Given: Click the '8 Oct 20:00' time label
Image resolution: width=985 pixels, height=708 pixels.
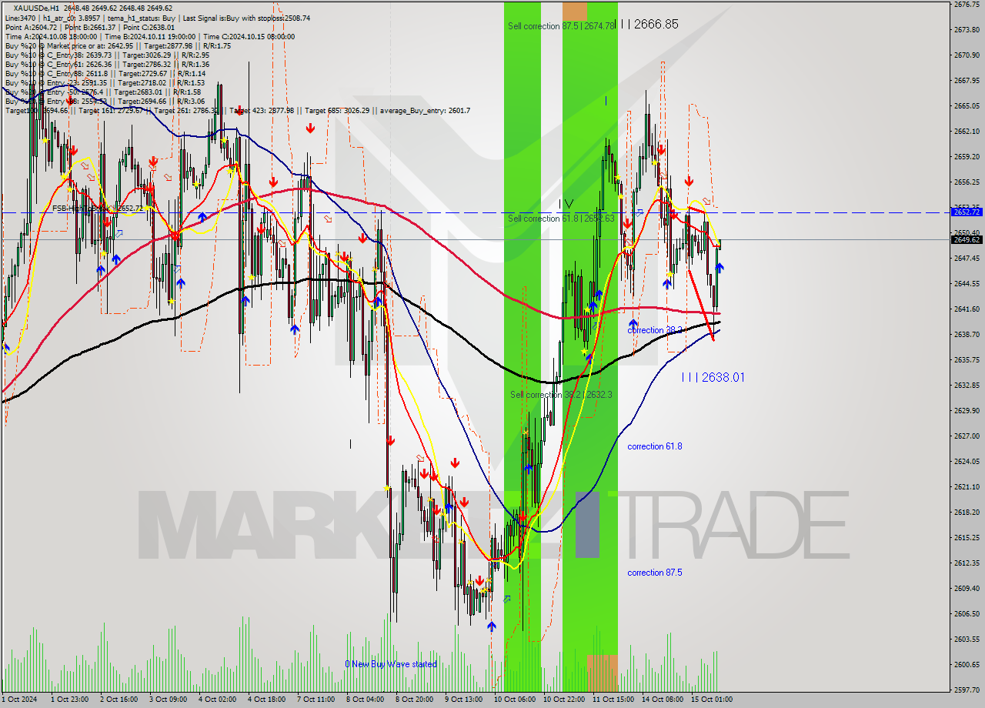Looking at the screenshot, I should click(x=415, y=700).
